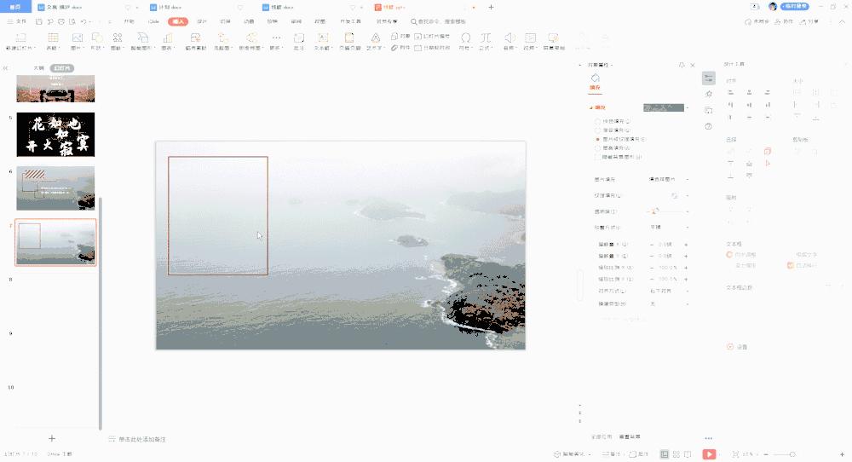This screenshot has width=852, height=462.
Task: Open the Audio insert tool
Action: [509, 38]
